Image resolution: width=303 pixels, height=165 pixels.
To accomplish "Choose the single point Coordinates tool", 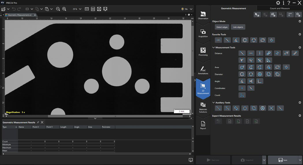I will click(242, 88).
